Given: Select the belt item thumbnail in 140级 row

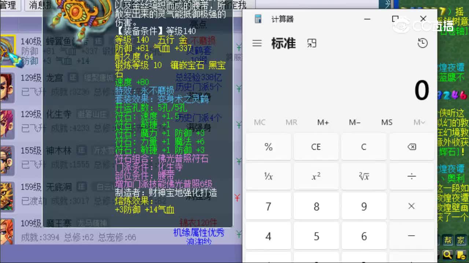Looking at the screenshot, I should 7,51.
